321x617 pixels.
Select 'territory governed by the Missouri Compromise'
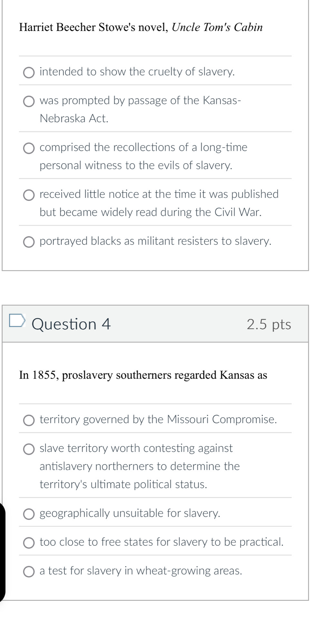pyautogui.click(x=29, y=421)
